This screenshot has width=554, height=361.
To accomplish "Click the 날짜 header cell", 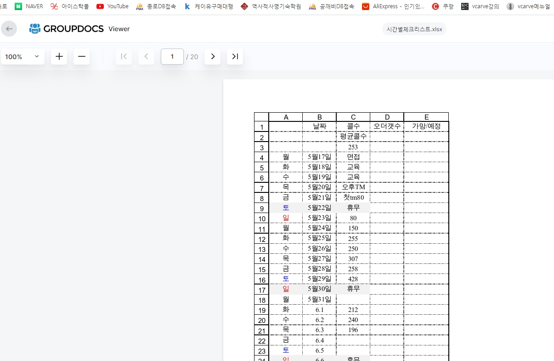I will (319, 126).
